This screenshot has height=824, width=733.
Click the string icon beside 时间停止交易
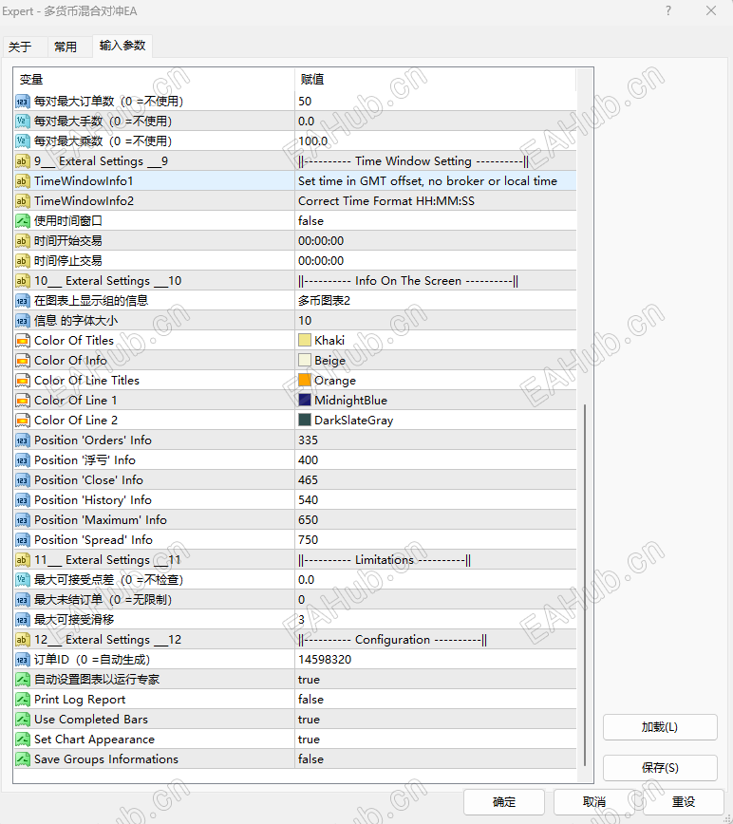pyautogui.click(x=22, y=261)
